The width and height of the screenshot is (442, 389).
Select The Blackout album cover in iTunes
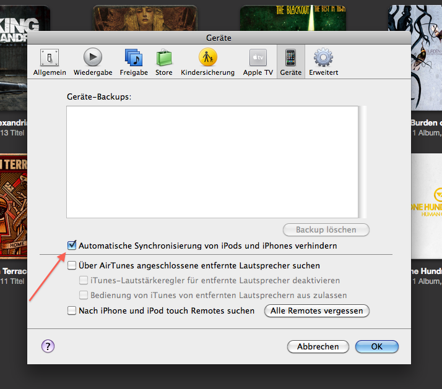293,18
